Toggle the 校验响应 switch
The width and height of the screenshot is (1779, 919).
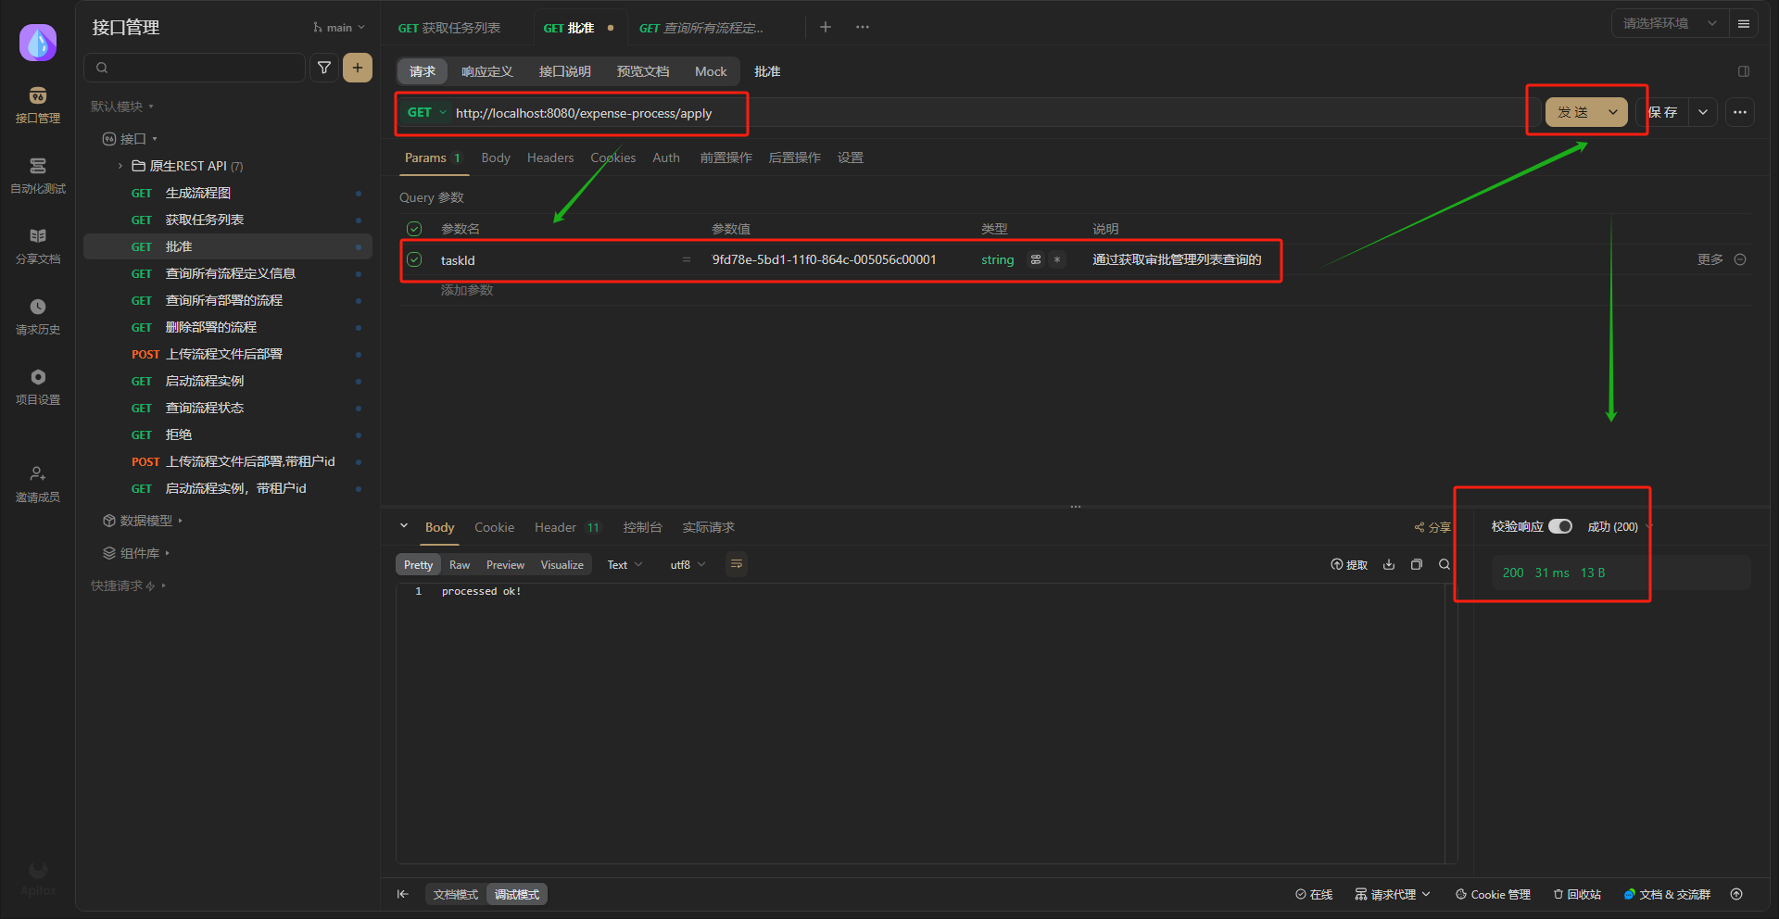tap(1562, 525)
